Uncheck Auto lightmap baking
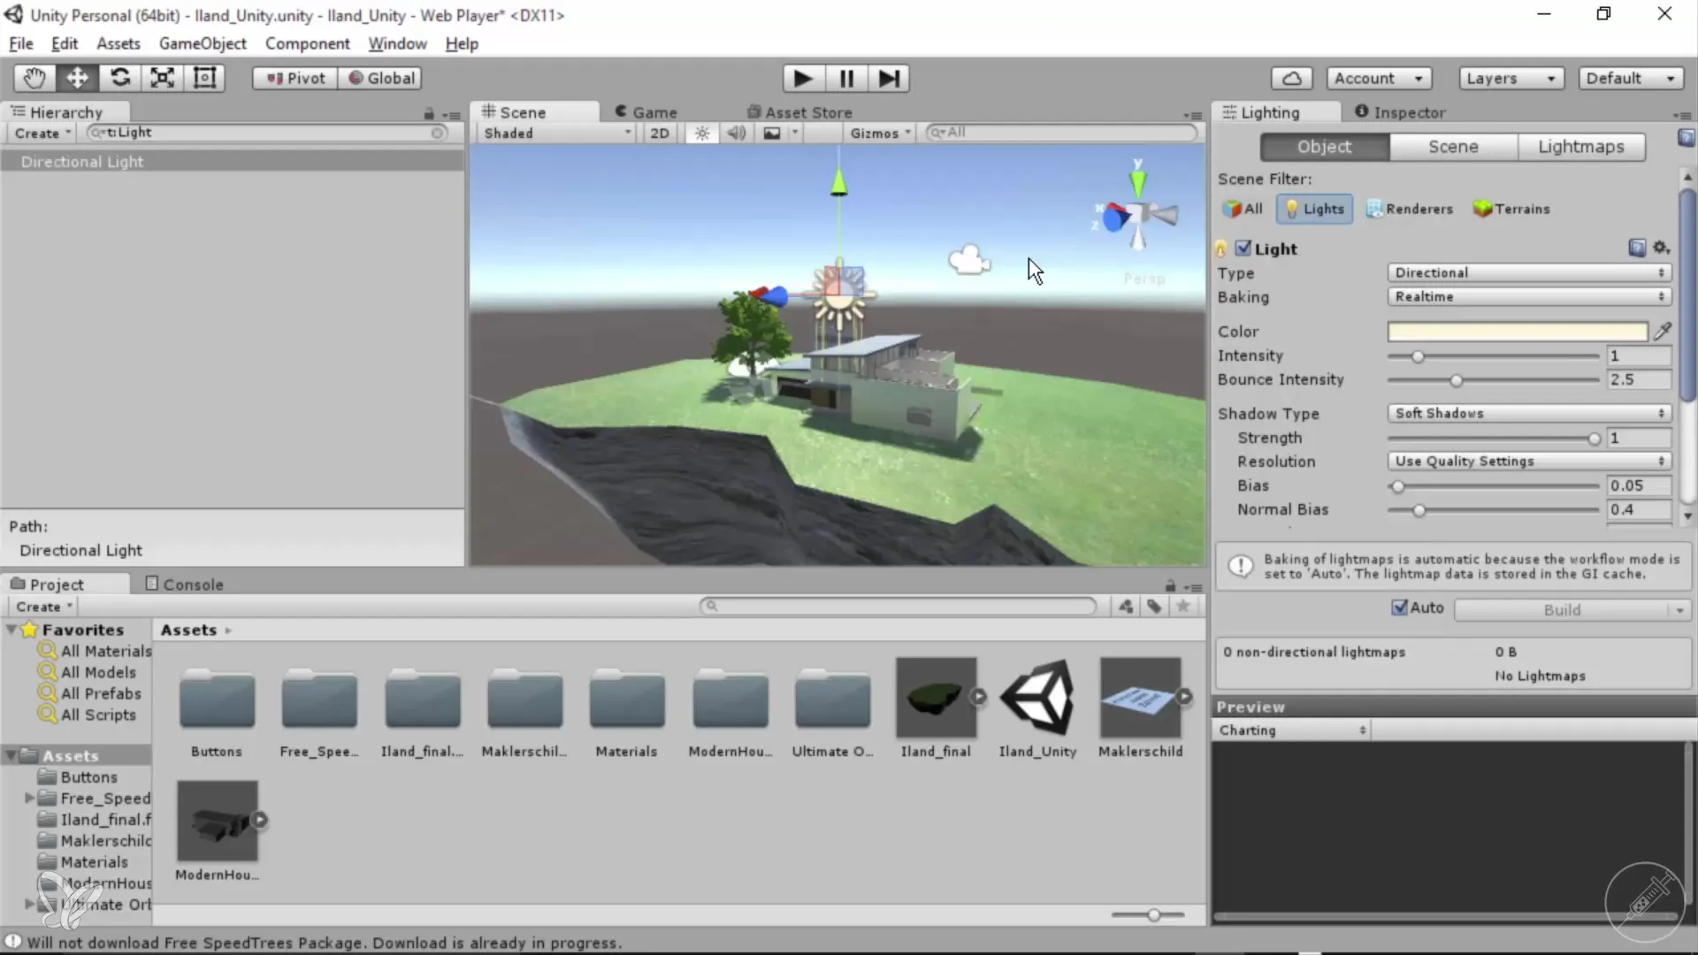1698x955 pixels. tap(1399, 607)
